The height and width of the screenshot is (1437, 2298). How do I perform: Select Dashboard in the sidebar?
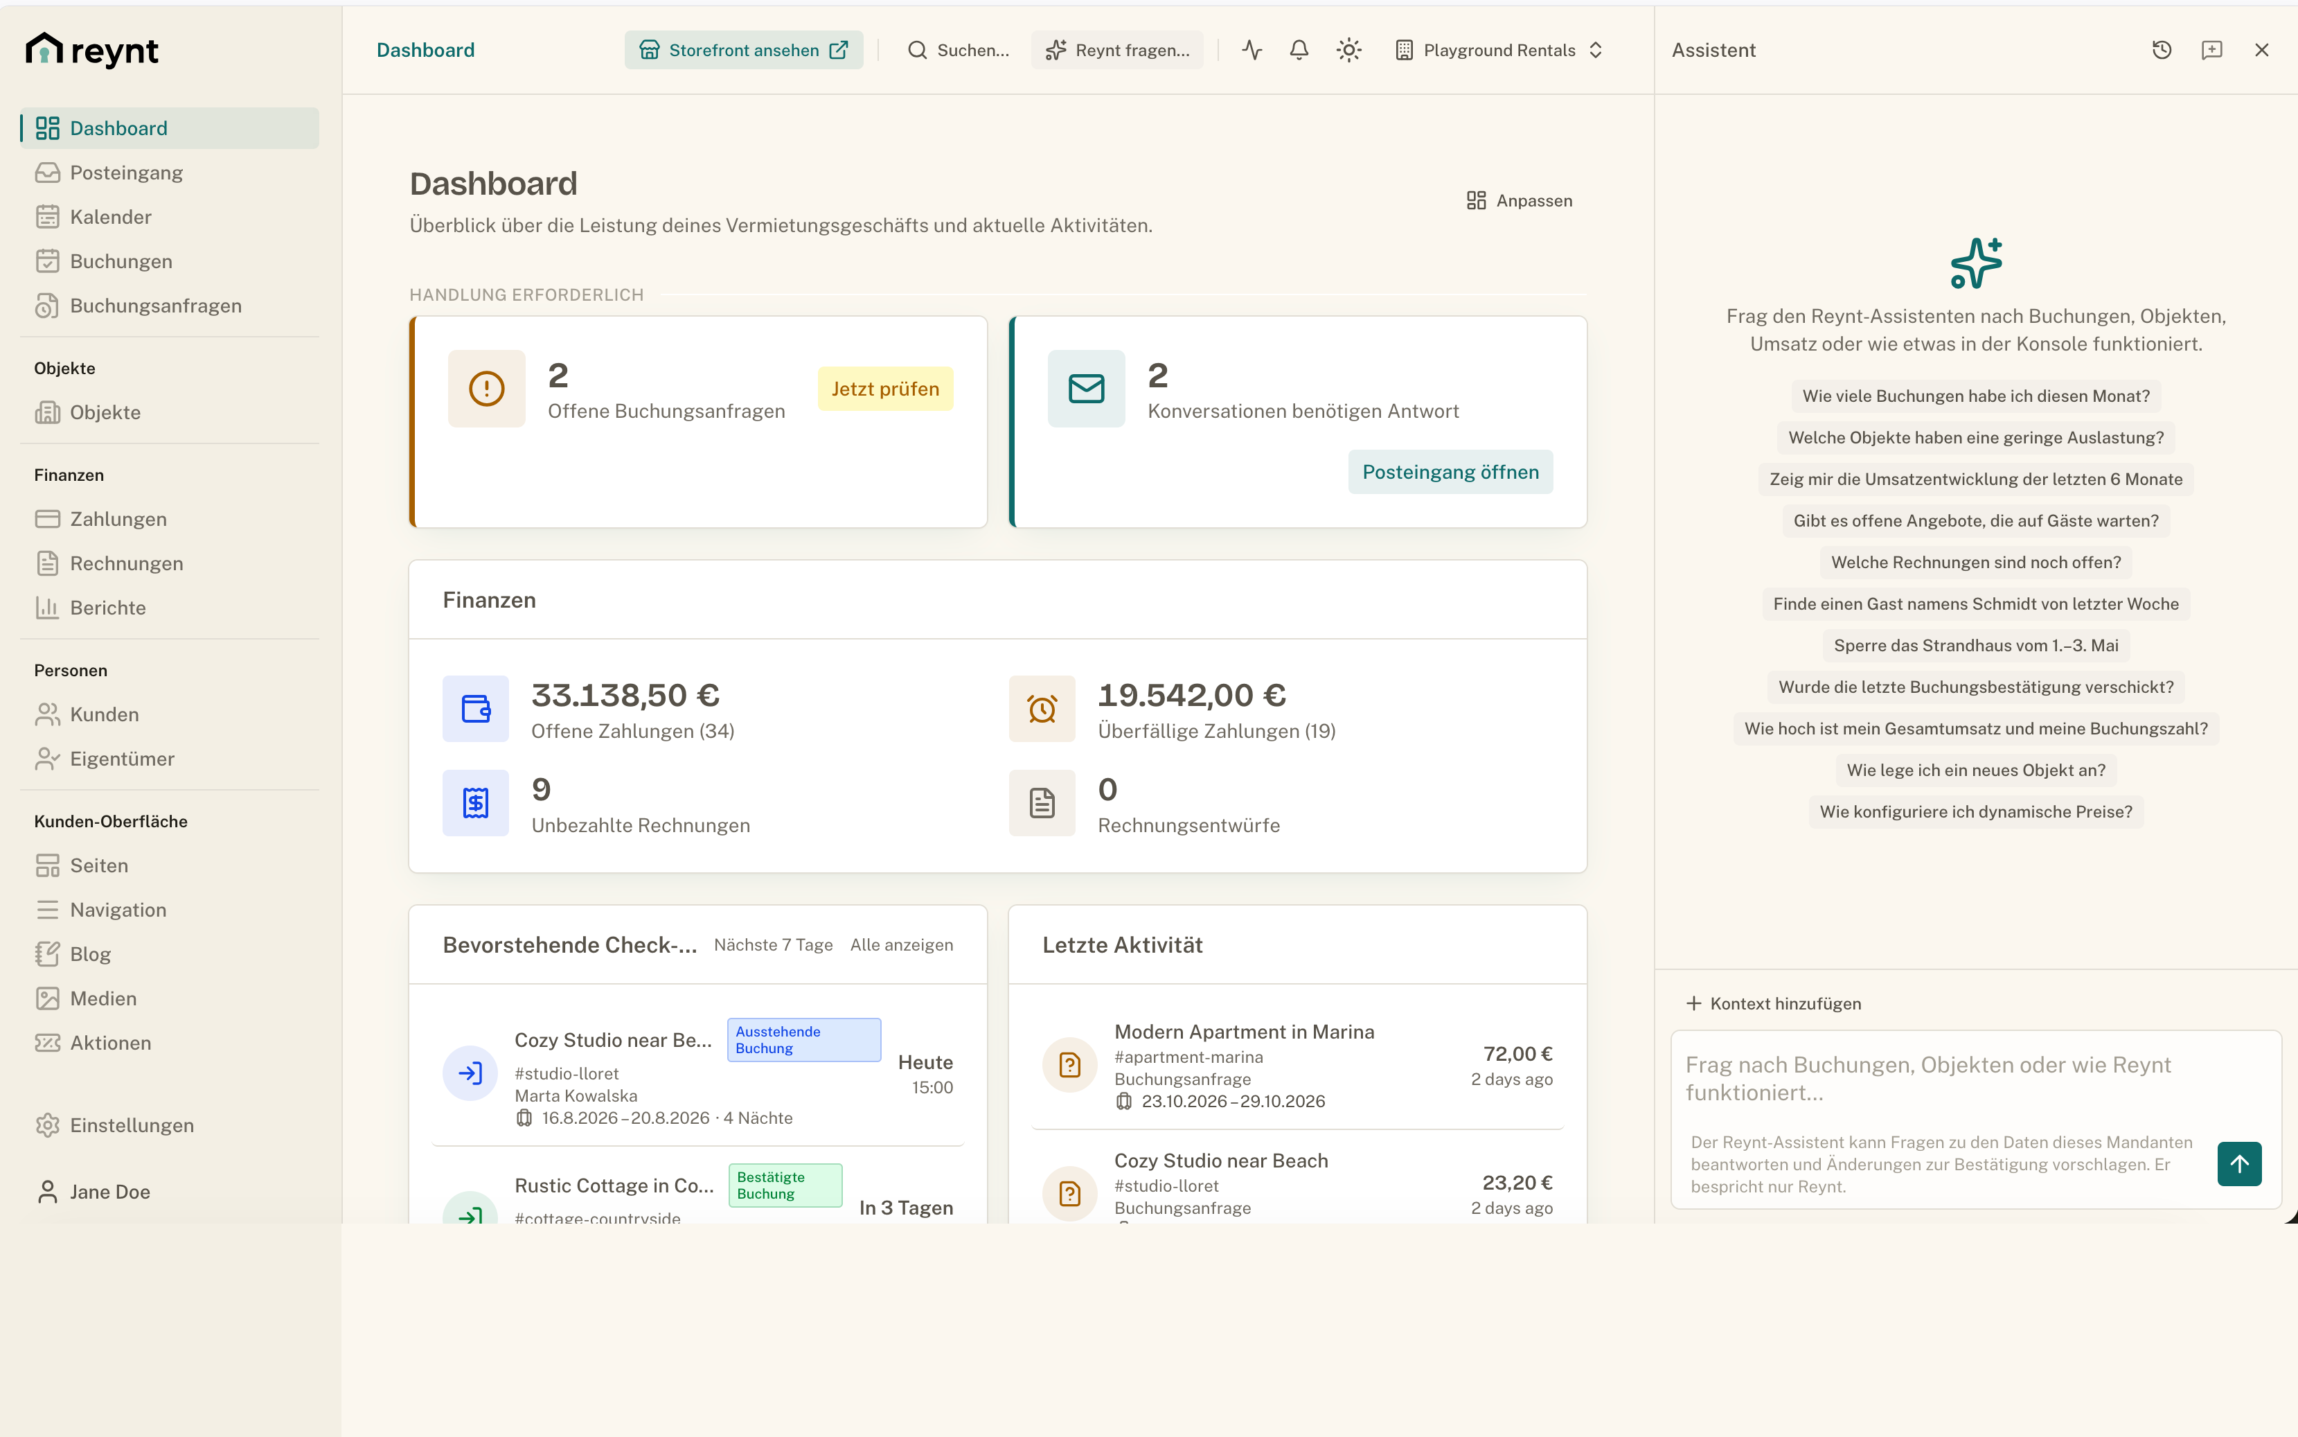170,128
